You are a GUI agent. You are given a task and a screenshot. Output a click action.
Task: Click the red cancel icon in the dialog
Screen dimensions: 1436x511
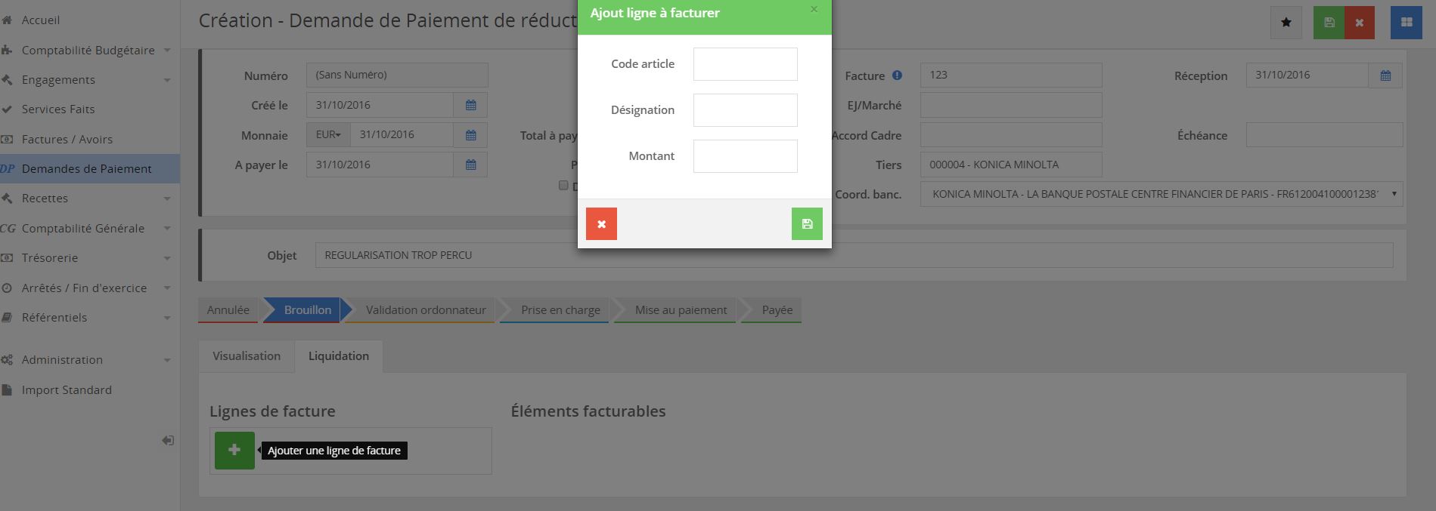pyautogui.click(x=601, y=224)
